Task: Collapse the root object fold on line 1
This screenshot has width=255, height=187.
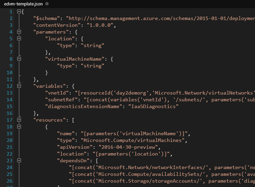Action: 19,12
